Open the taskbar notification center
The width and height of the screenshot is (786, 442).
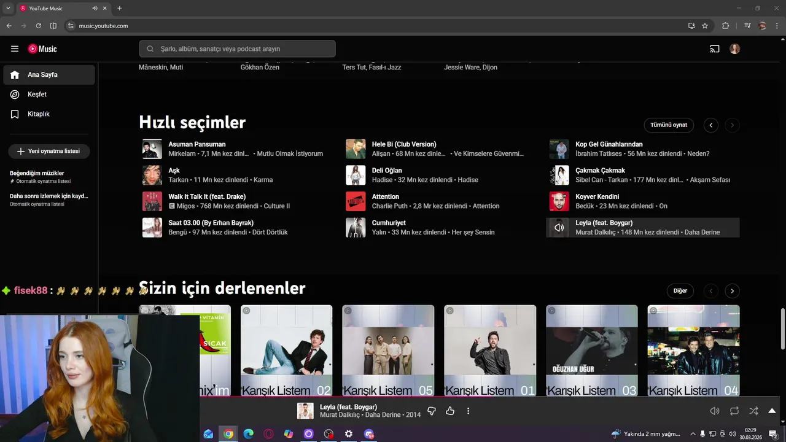pos(773,434)
